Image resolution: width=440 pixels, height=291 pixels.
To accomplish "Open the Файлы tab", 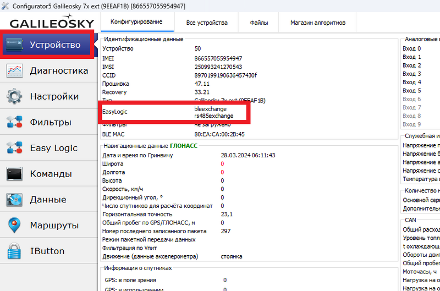I will point(259,23).
